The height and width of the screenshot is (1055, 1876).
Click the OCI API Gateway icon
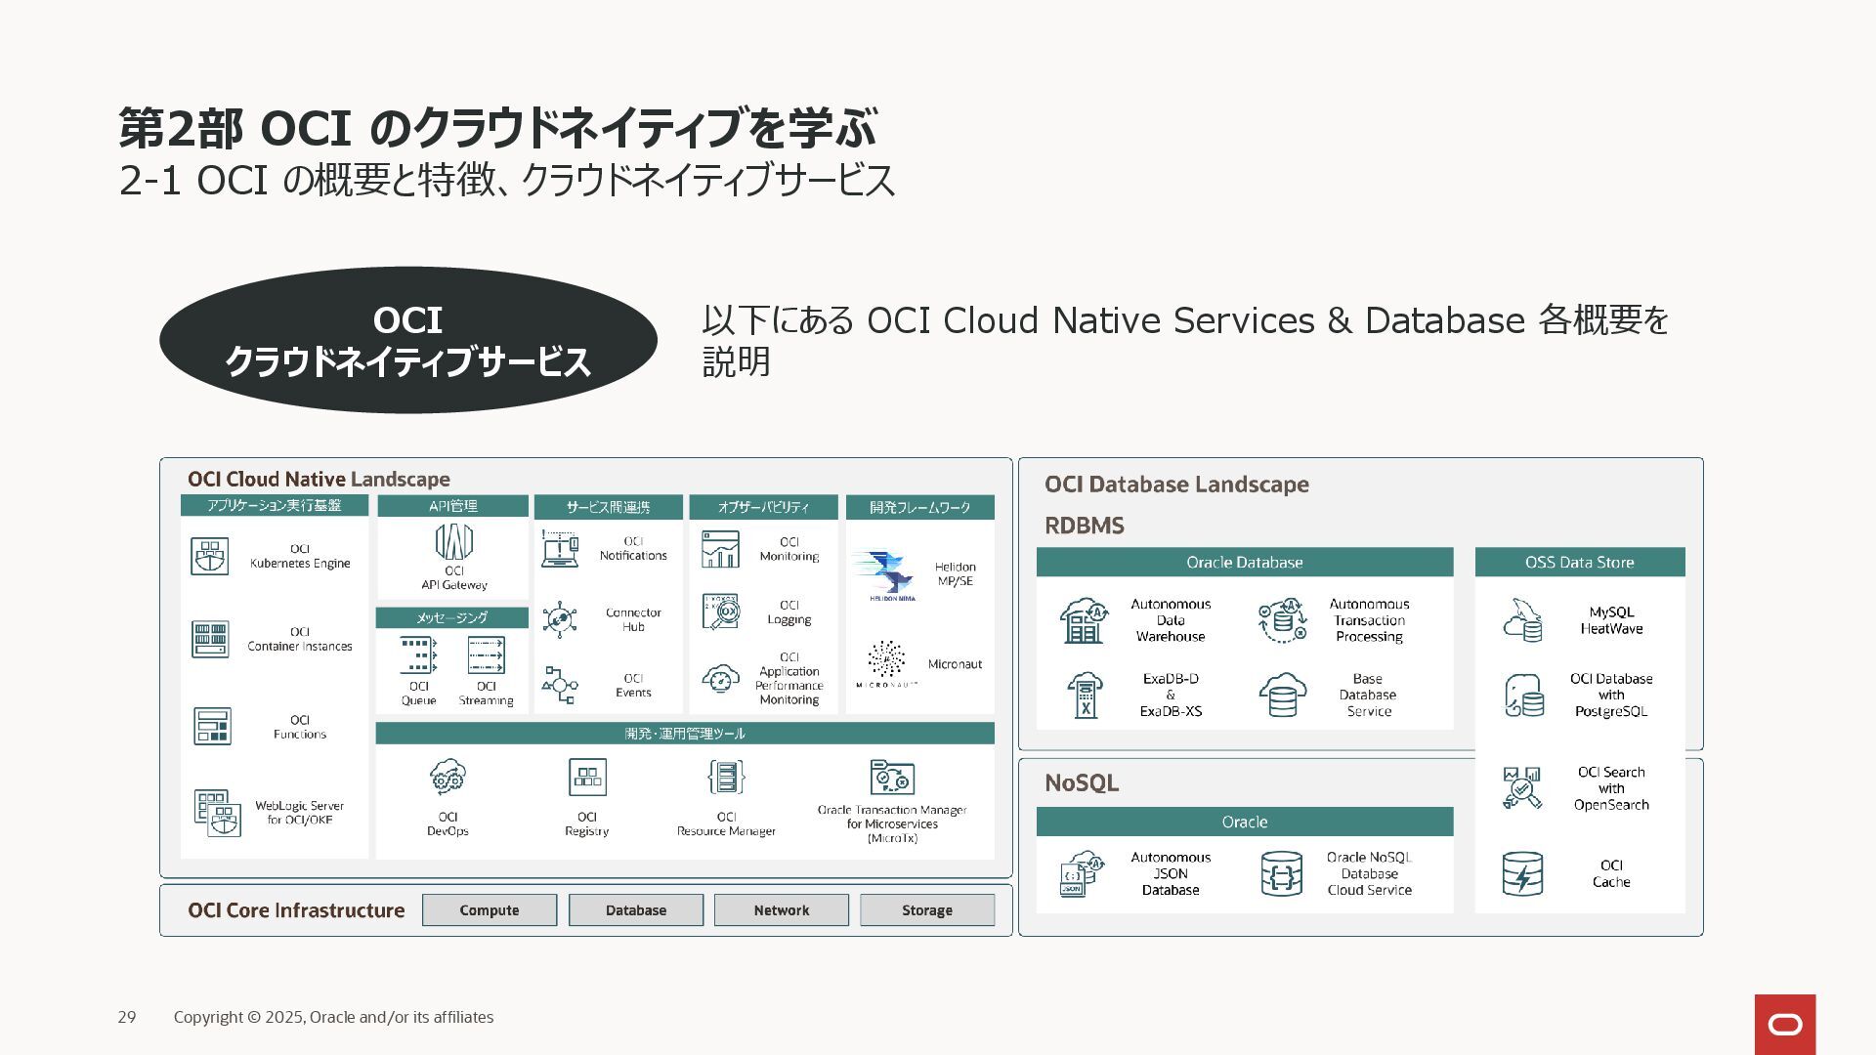pyautogui.click(x=453, y=542)
